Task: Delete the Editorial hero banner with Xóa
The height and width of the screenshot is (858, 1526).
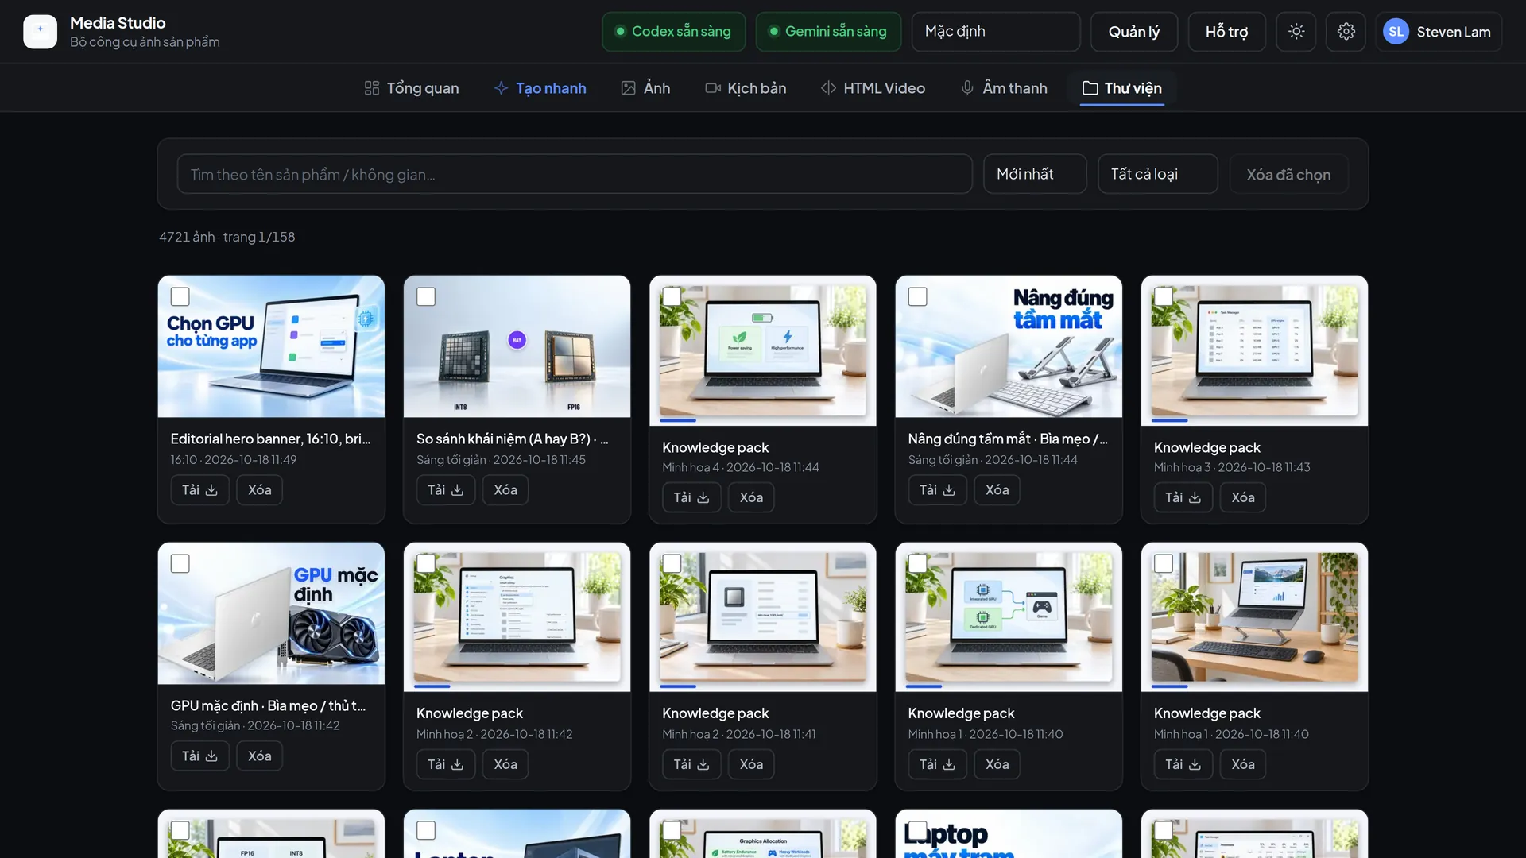Action: 259,490
